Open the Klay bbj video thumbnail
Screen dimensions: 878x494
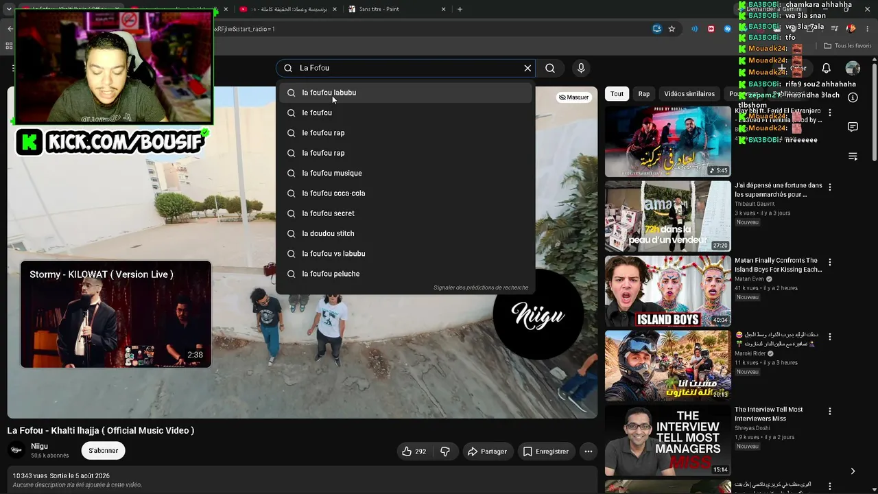click(668, 141)
